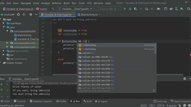
Task: Close the MainActivity.kt tab
Action: [x=100, y=15]
